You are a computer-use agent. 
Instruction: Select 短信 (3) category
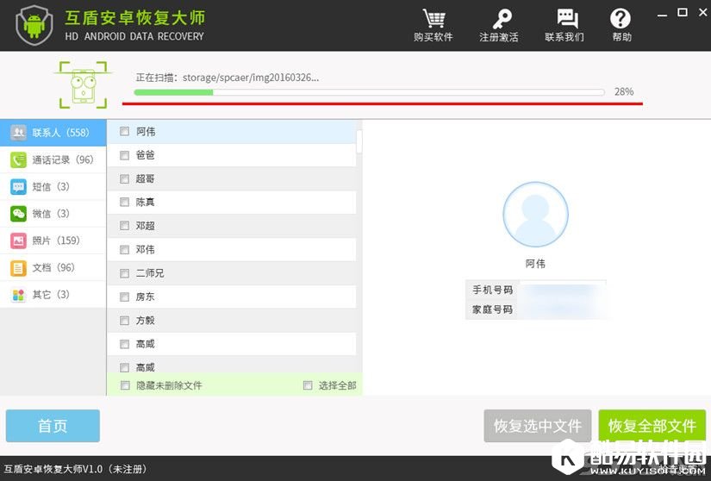[x=53, y=186]
